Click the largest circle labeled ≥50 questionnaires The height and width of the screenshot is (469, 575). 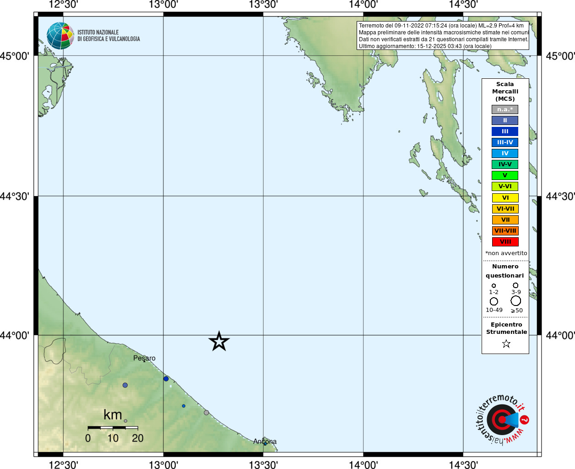tap(516, 301)
